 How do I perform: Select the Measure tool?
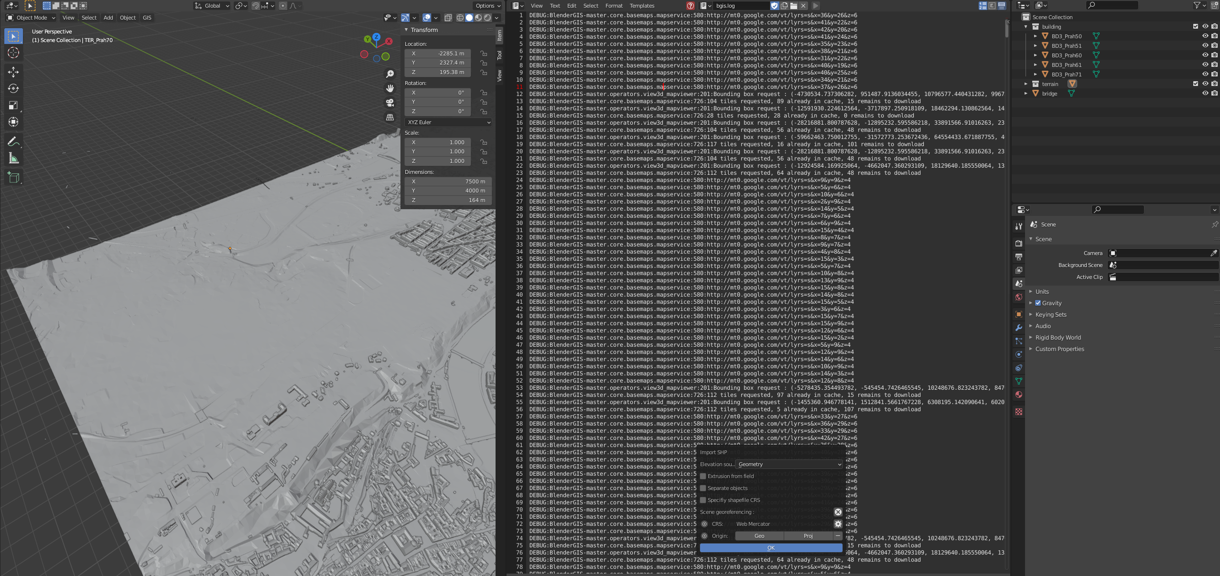[x=13, y=159]
